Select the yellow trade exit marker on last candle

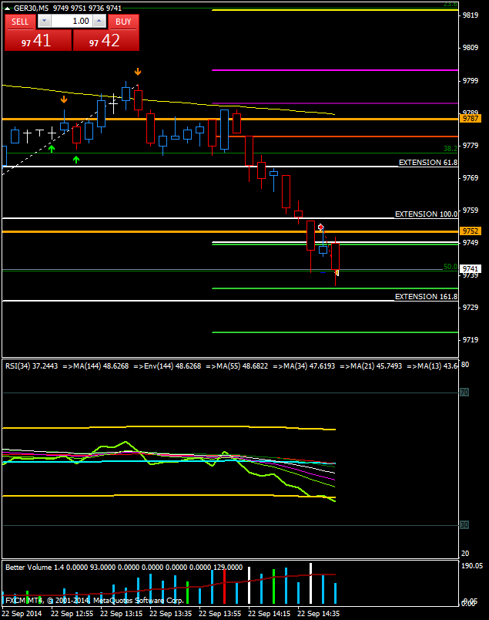[337, 271]
